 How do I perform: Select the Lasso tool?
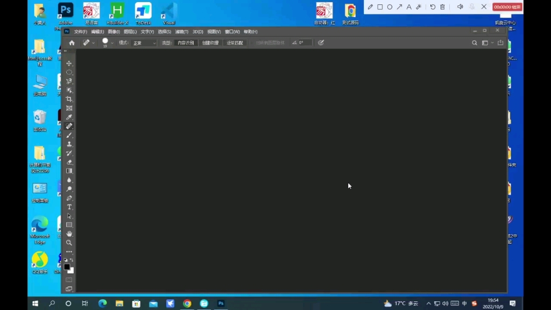(69, 81)
